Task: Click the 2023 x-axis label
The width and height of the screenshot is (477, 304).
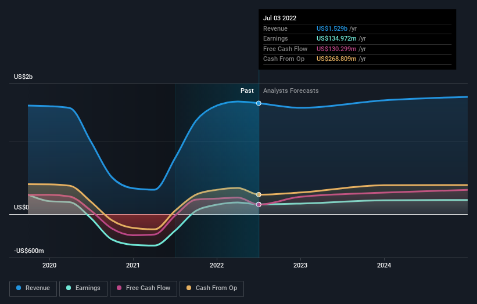Action: 300,265
